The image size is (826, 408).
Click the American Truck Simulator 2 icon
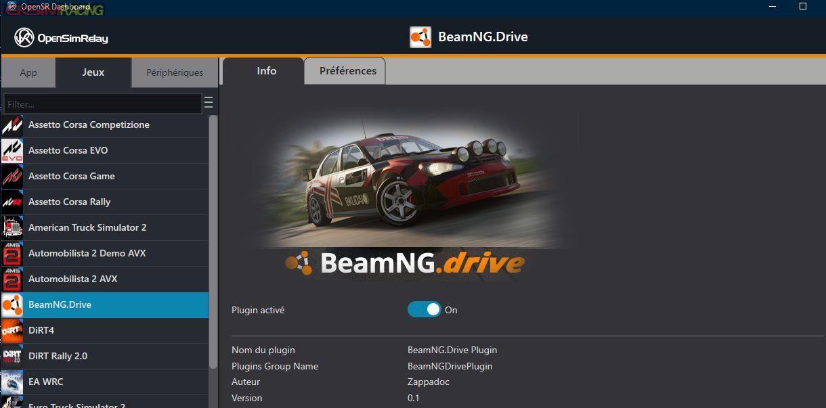(12, 228)
